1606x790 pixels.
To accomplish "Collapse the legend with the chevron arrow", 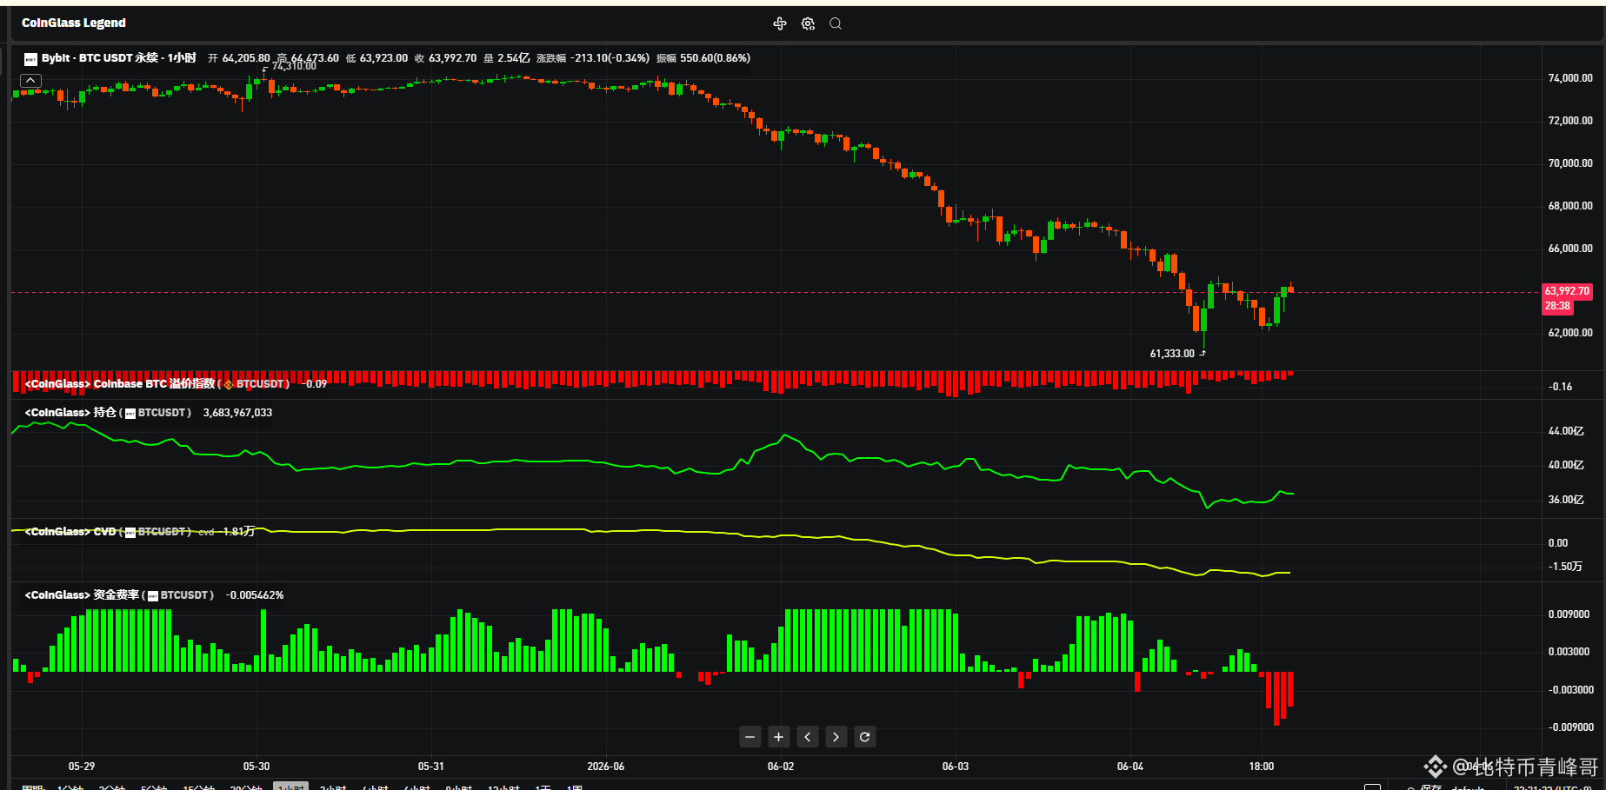I will pyautogui.click(x=30, y=80).
